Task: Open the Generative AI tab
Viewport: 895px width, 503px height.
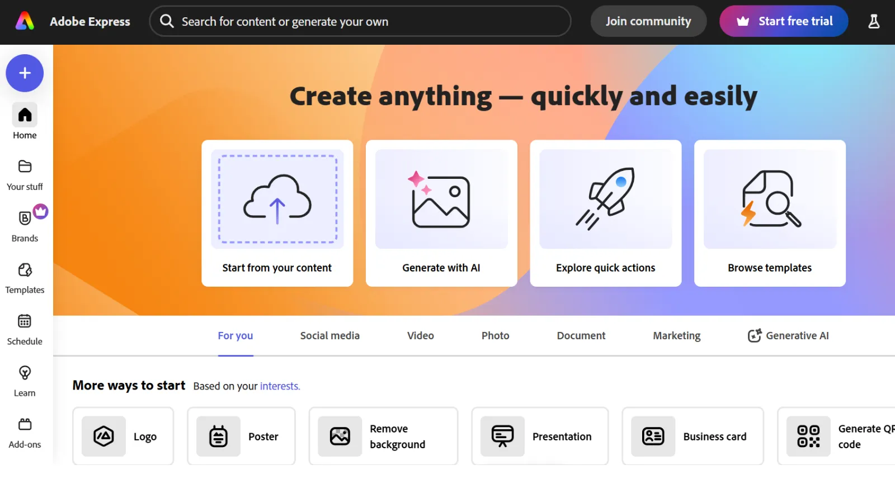Action: pos(788,335)
